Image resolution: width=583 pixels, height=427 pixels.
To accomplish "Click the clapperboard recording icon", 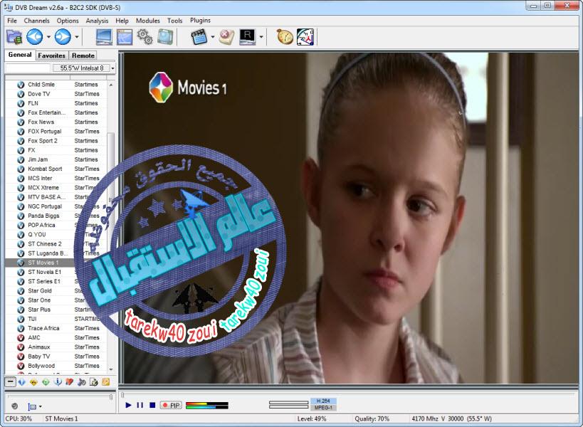I will tap(199, 37).
